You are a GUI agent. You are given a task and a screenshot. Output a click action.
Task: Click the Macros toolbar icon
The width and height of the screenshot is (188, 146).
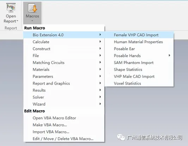[x=32, y=8]
